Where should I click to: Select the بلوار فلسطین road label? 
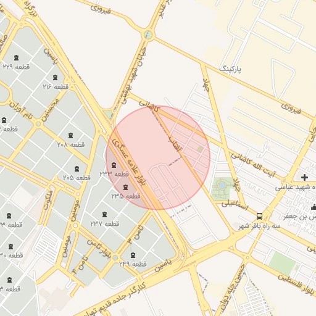(296, 283)
